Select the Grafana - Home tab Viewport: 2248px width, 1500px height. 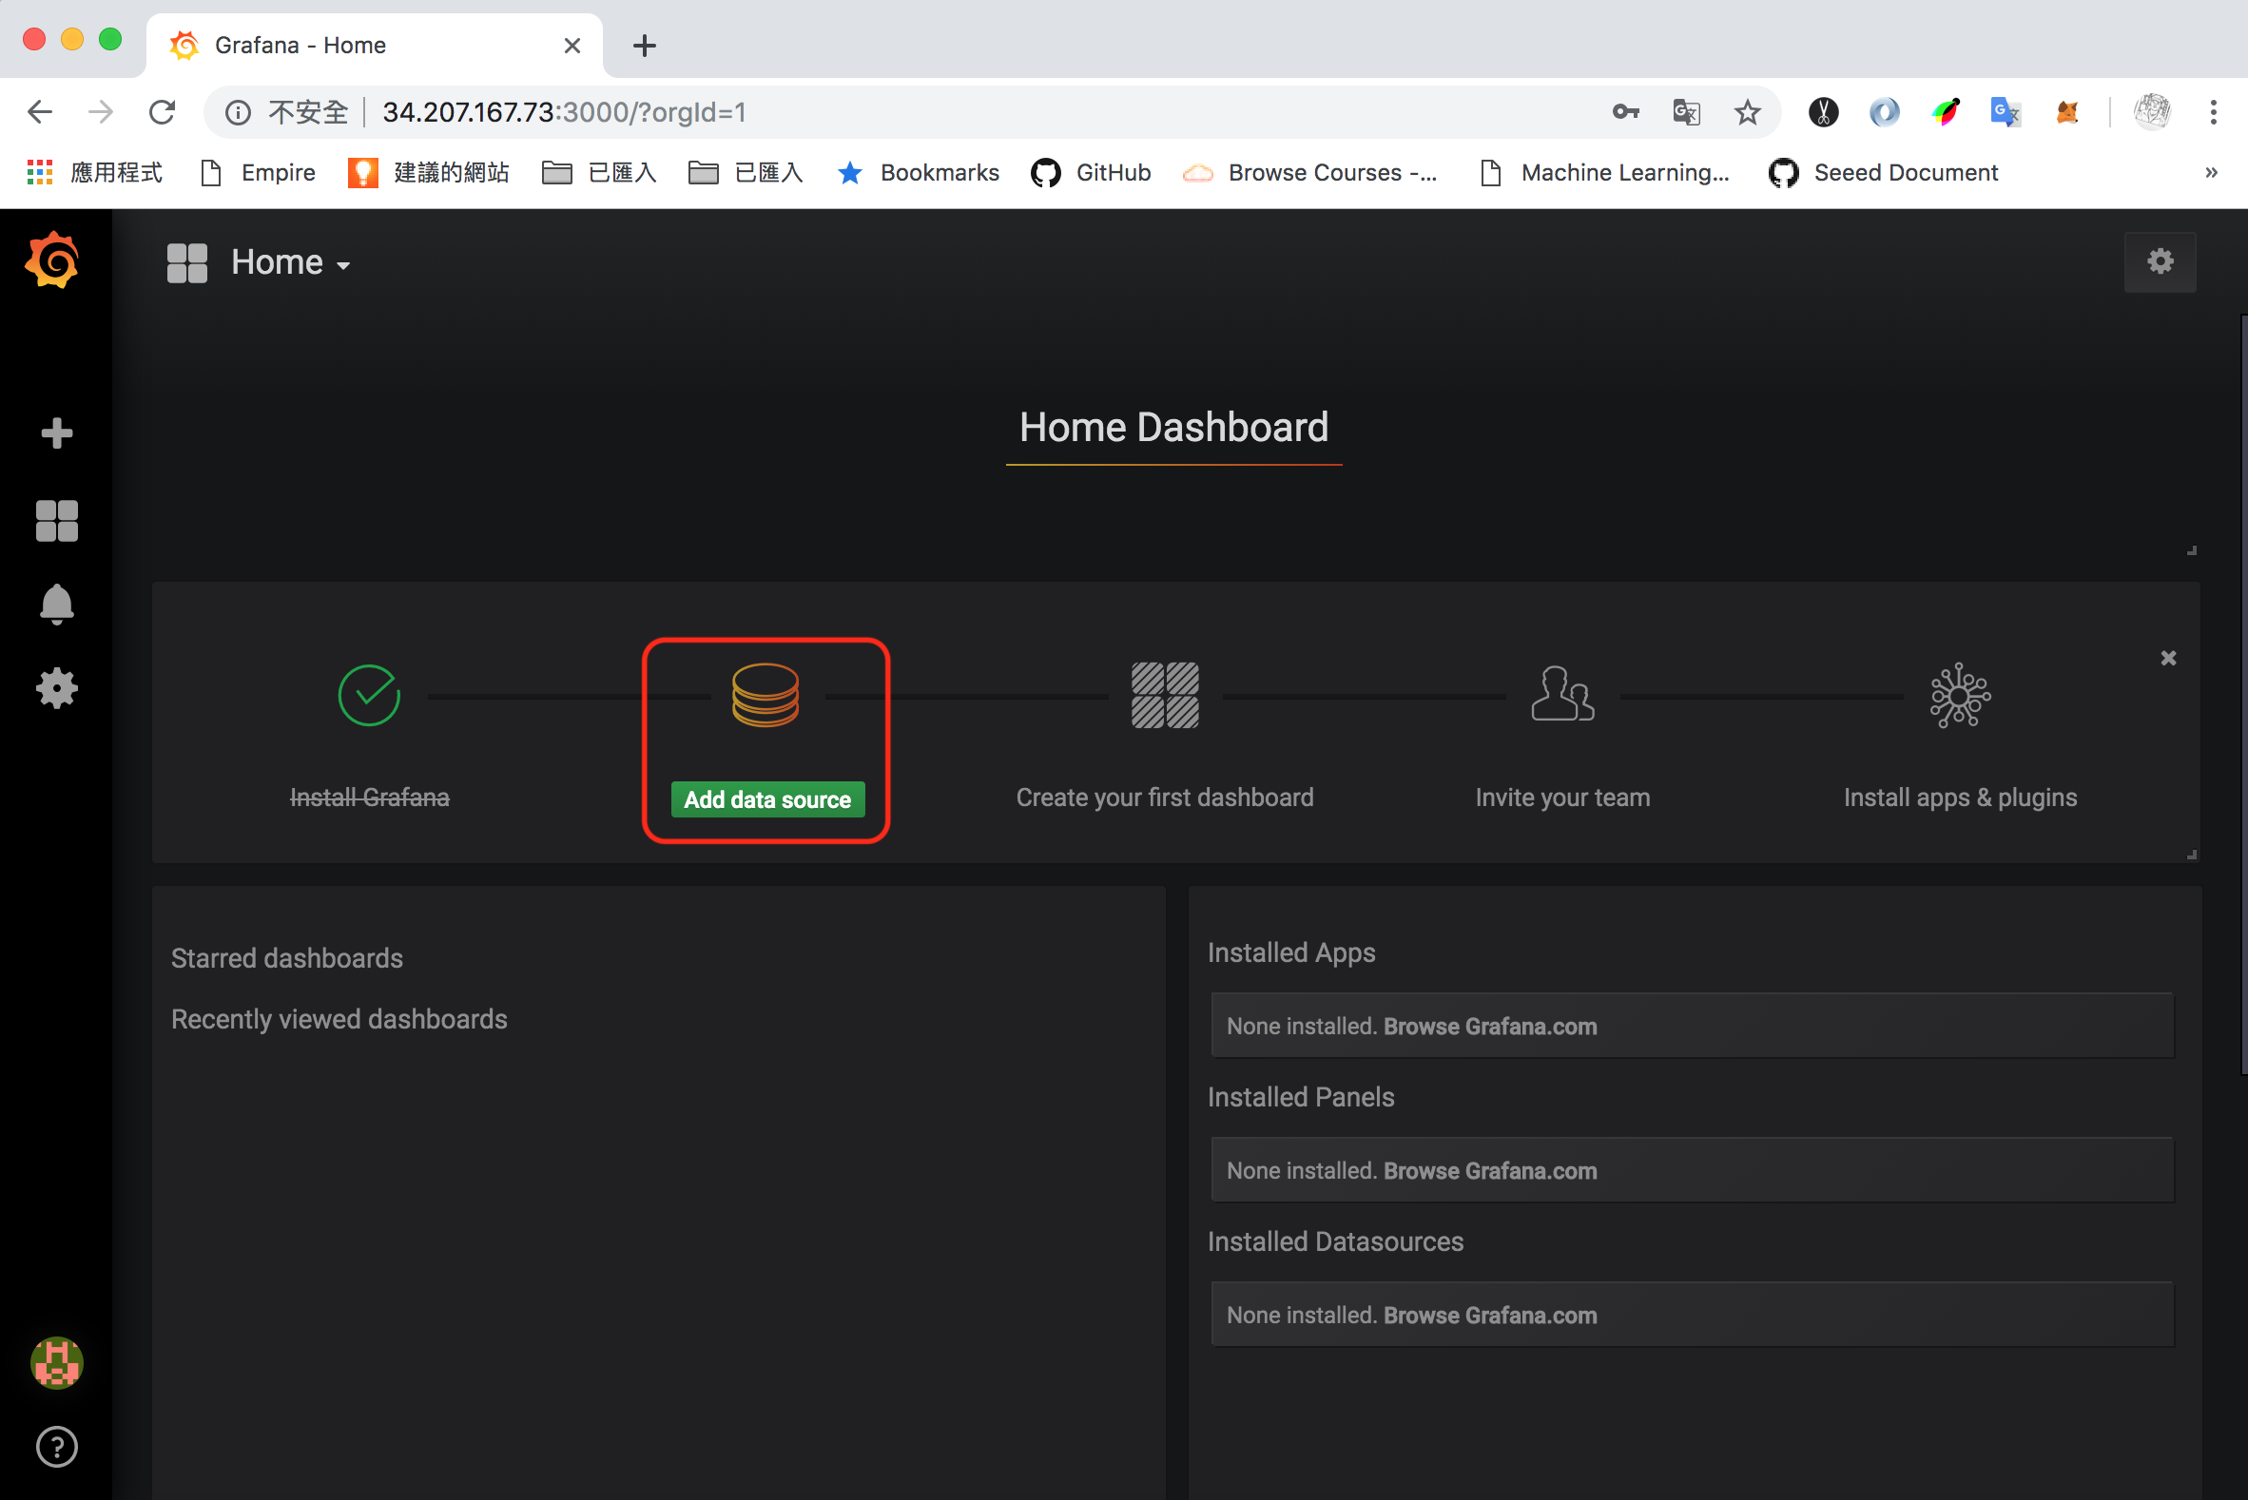point(374,45)
